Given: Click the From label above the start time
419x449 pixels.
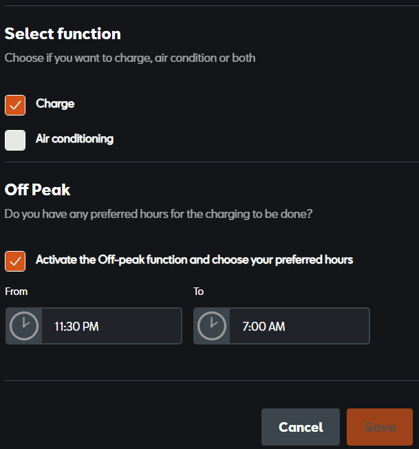Looking at the screenshot, I should coord(17,292).
